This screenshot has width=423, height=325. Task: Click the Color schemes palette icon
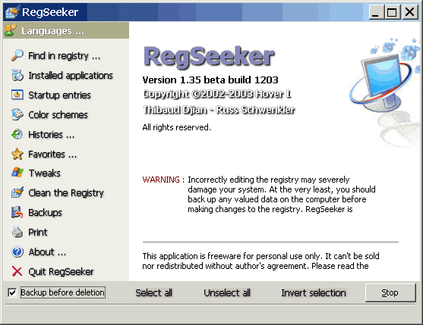[x=17, y=114]
